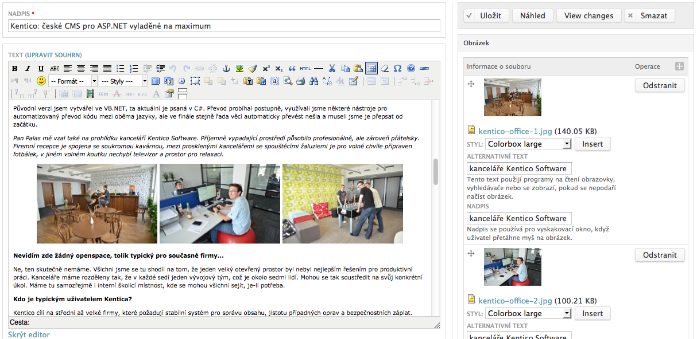Viewport: 697px width, 339px height.
Task: Insert kentico-office-2.jpg into the text
Action: click(593, 313)
